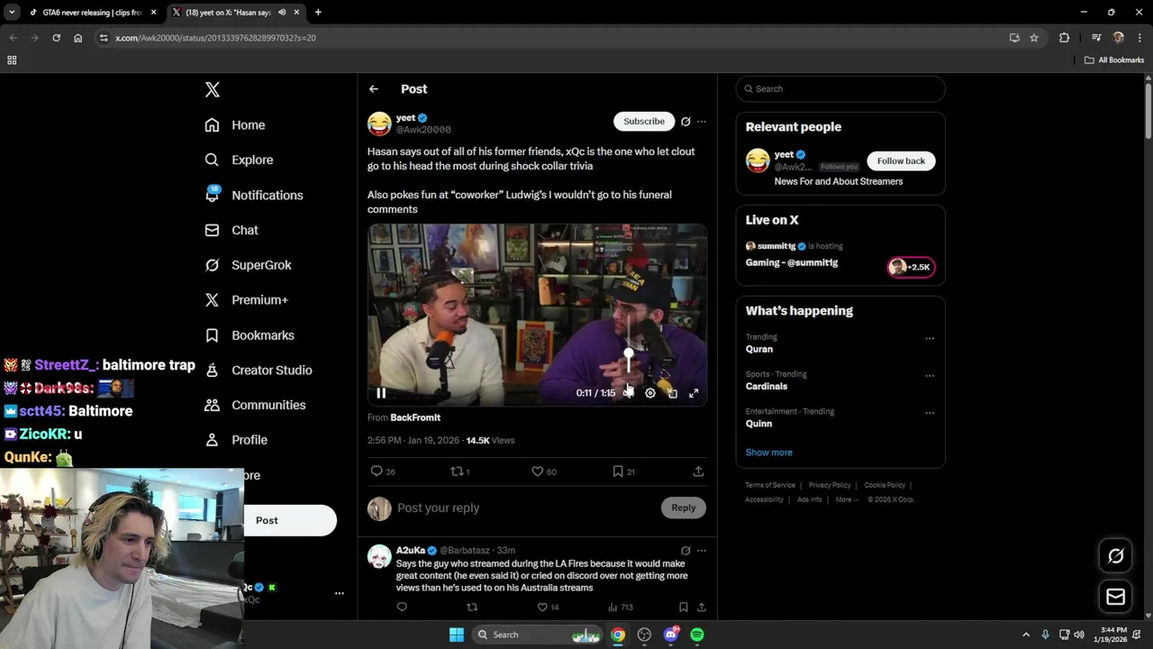Go back using Post header arrow
This screenshot has width=1153, height=649.
coord(374,89)
